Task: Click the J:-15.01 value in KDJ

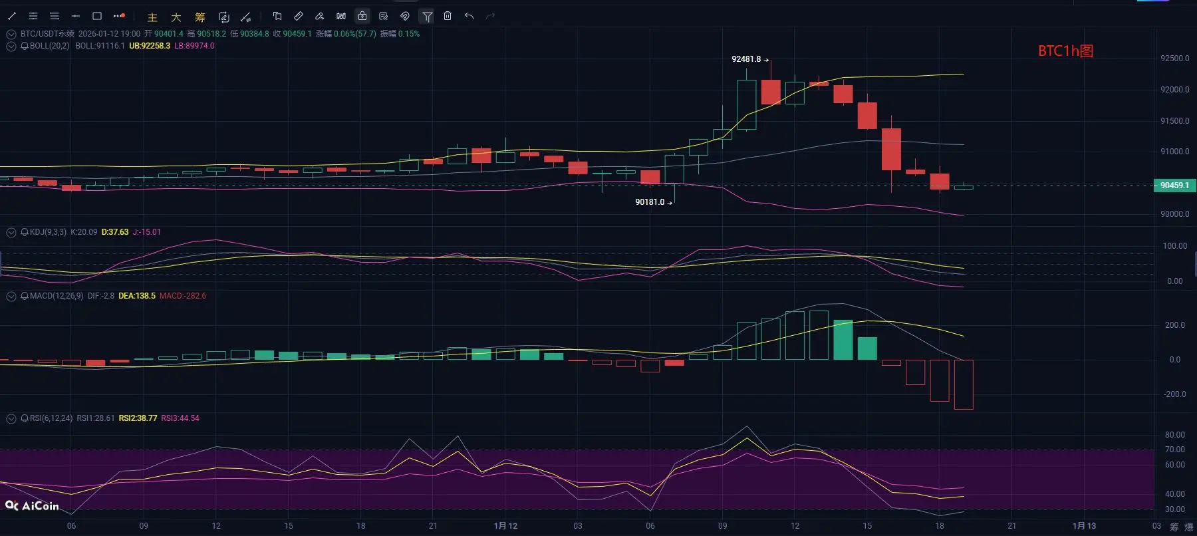Action: [147, 232]
